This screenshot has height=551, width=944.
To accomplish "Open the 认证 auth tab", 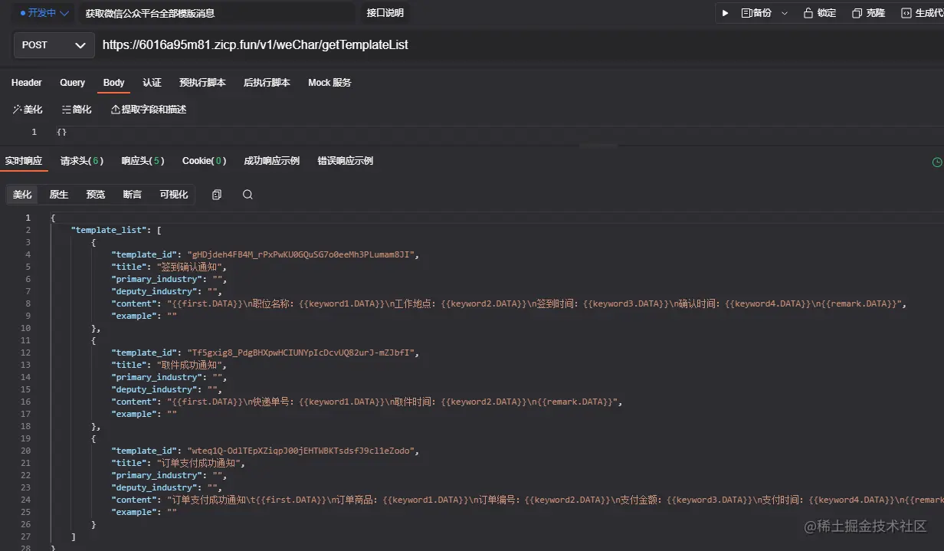I will [x=152, y=83].
